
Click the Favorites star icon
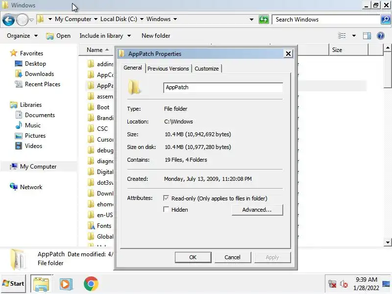tap(14, 53)
